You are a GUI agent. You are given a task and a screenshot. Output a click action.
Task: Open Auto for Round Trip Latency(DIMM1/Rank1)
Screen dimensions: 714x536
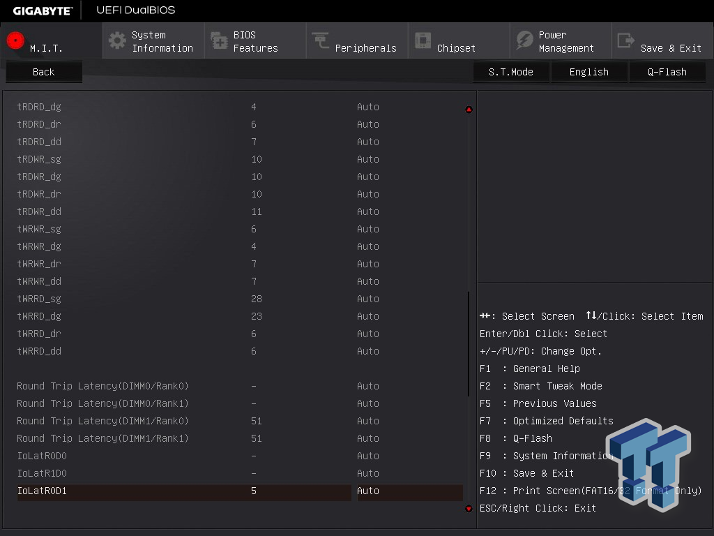pyautogui.click(x=368, y=438)
